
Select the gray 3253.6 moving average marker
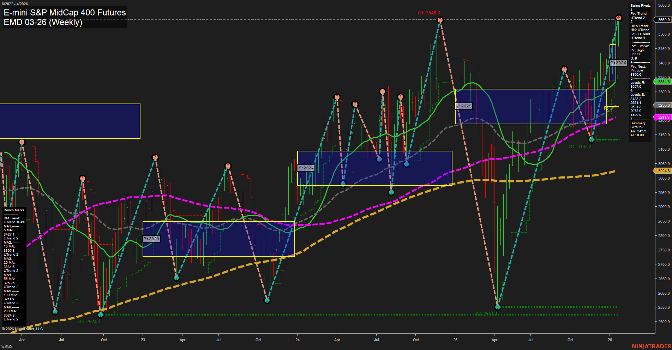click(x=663, y=105)
